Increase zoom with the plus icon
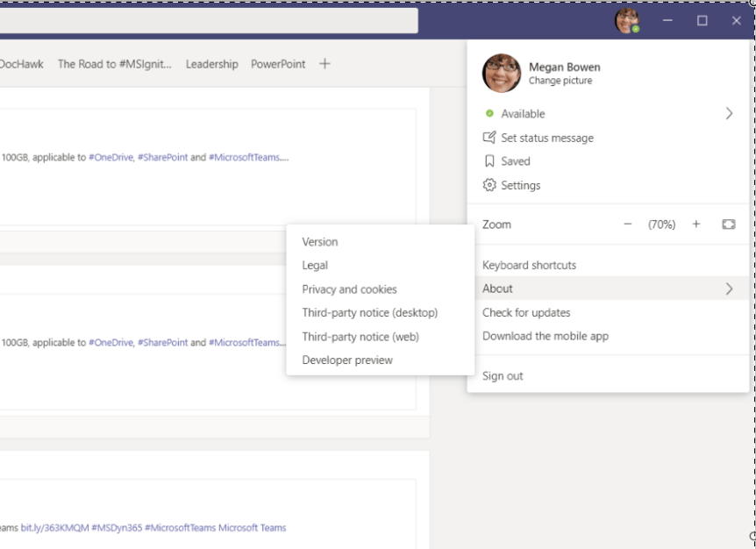Screen dimensions: 756x549 [696, 225]
